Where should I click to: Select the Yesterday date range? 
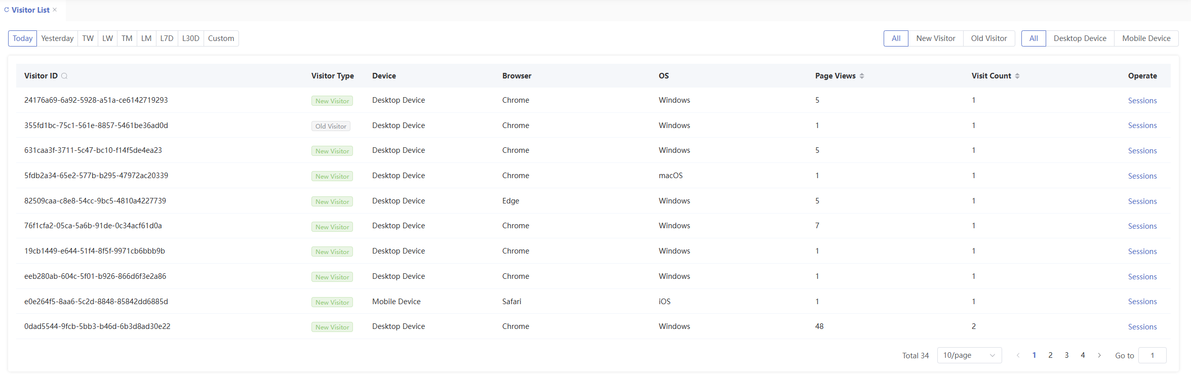57,38
